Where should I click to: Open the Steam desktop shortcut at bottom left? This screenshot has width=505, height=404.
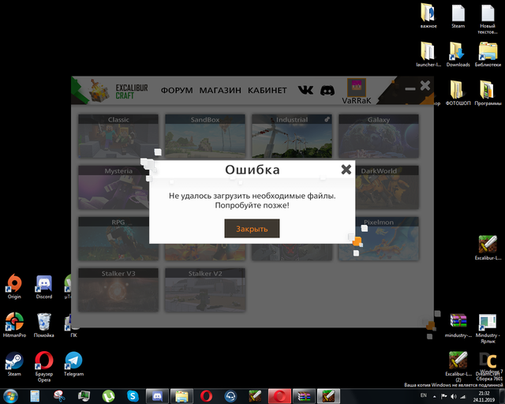pyautogui.click(x=14, y=364)
